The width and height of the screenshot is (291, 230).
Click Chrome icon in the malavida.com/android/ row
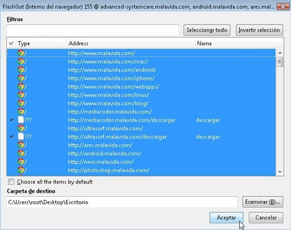tap(21, 70)
